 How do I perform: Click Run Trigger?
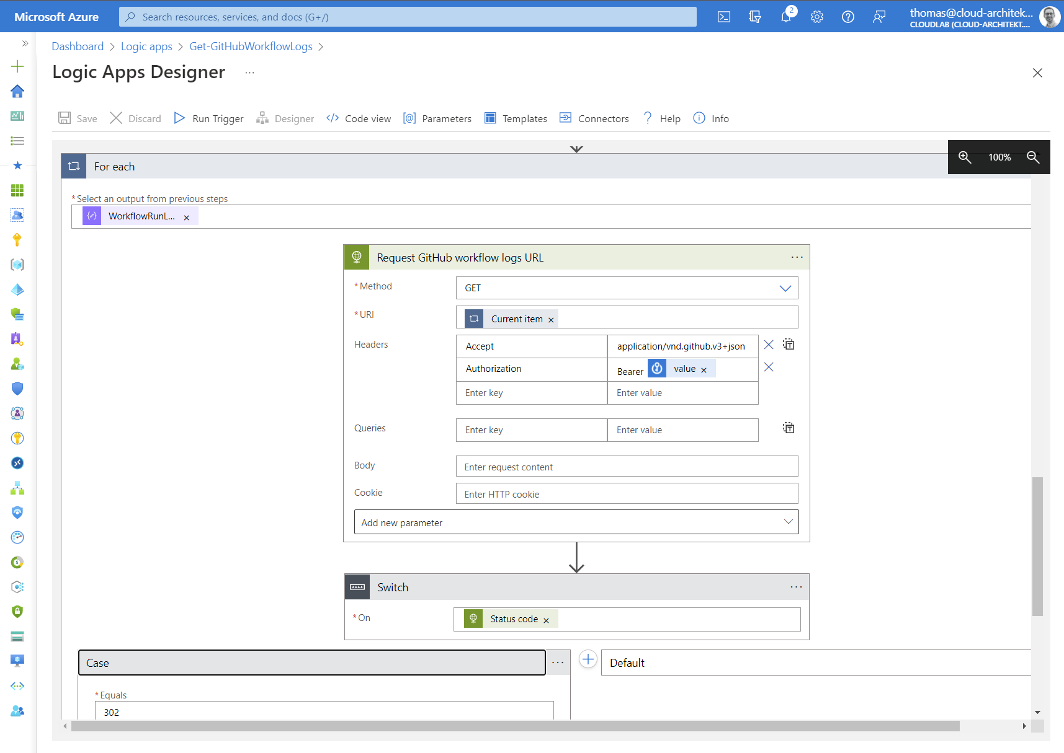208,118
